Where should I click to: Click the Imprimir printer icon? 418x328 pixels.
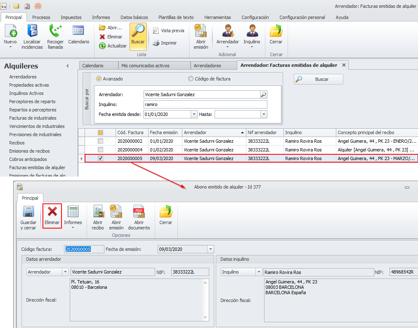coord(156,43)
